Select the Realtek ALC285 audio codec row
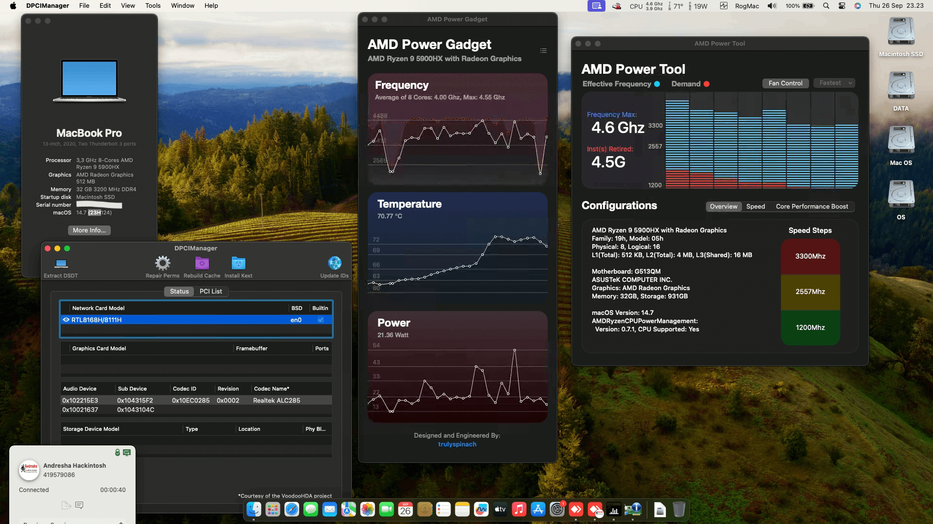933x524 pixels. point(196,400)
